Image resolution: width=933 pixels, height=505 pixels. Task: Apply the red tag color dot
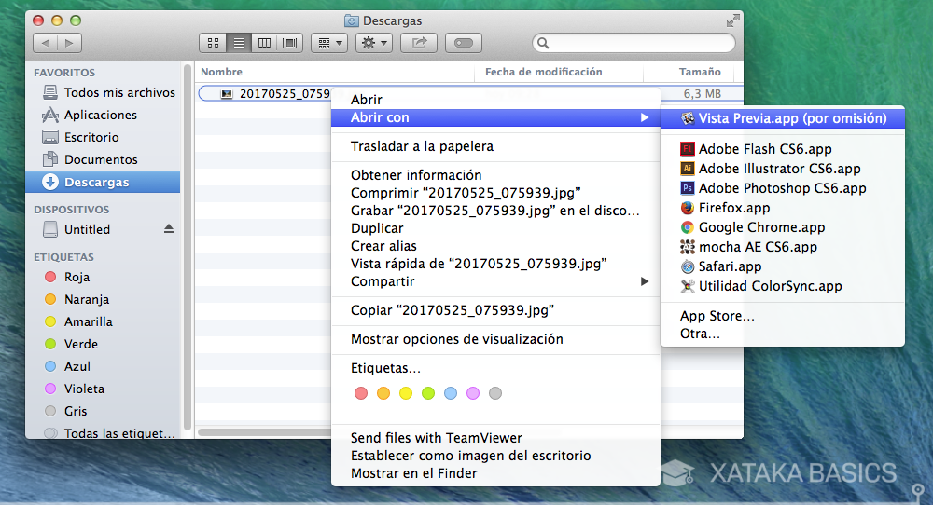click(x=361, y=393)
